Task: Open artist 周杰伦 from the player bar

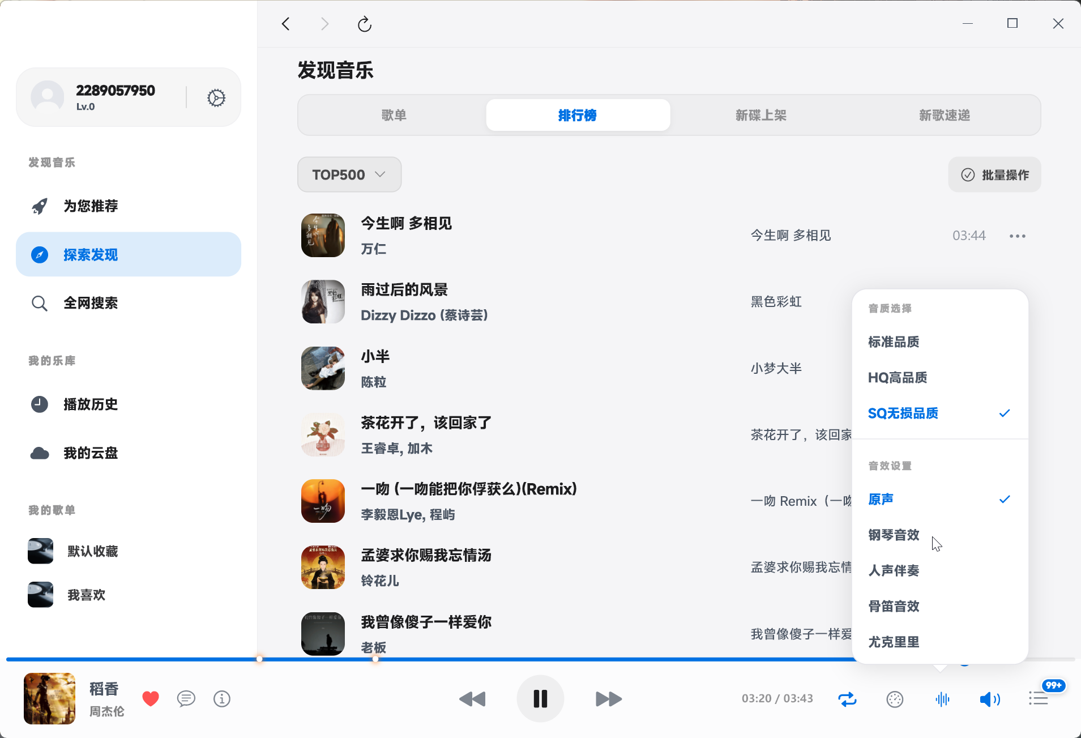Action: click(x=105, y=711)
